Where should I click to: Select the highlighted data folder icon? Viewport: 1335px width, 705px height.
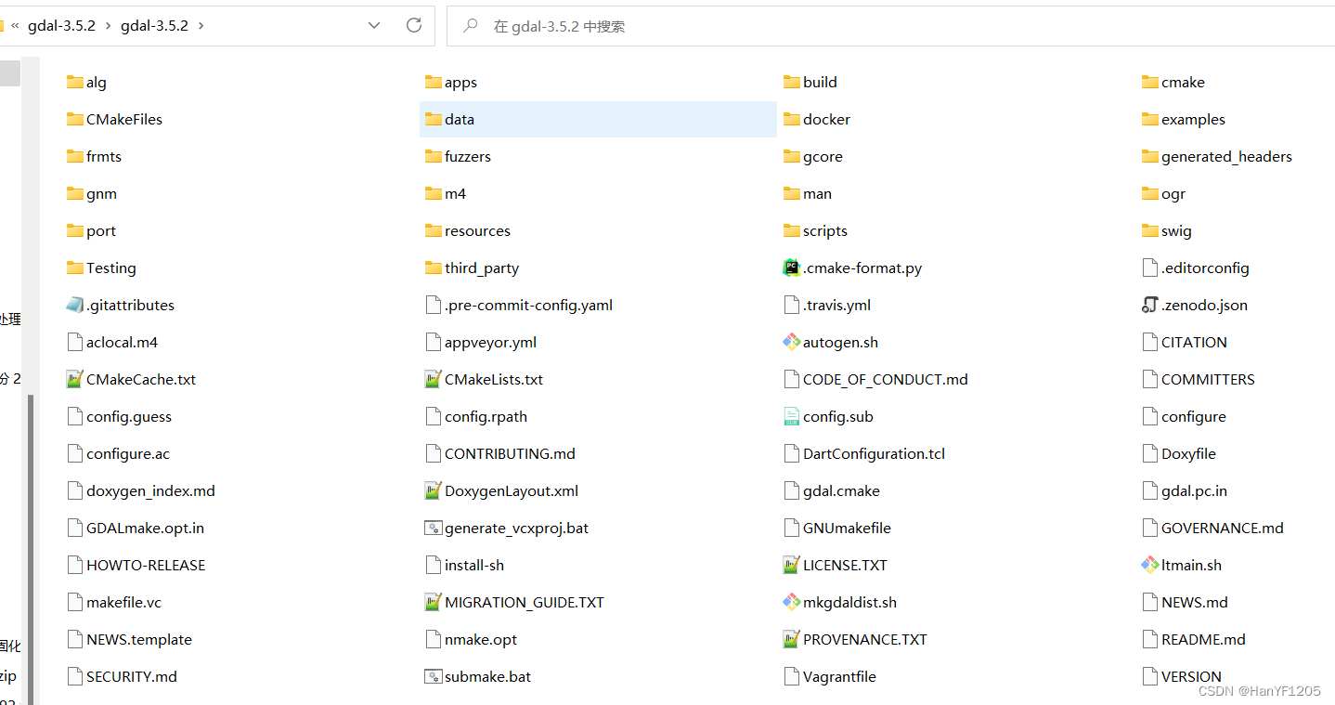point(434,119)
